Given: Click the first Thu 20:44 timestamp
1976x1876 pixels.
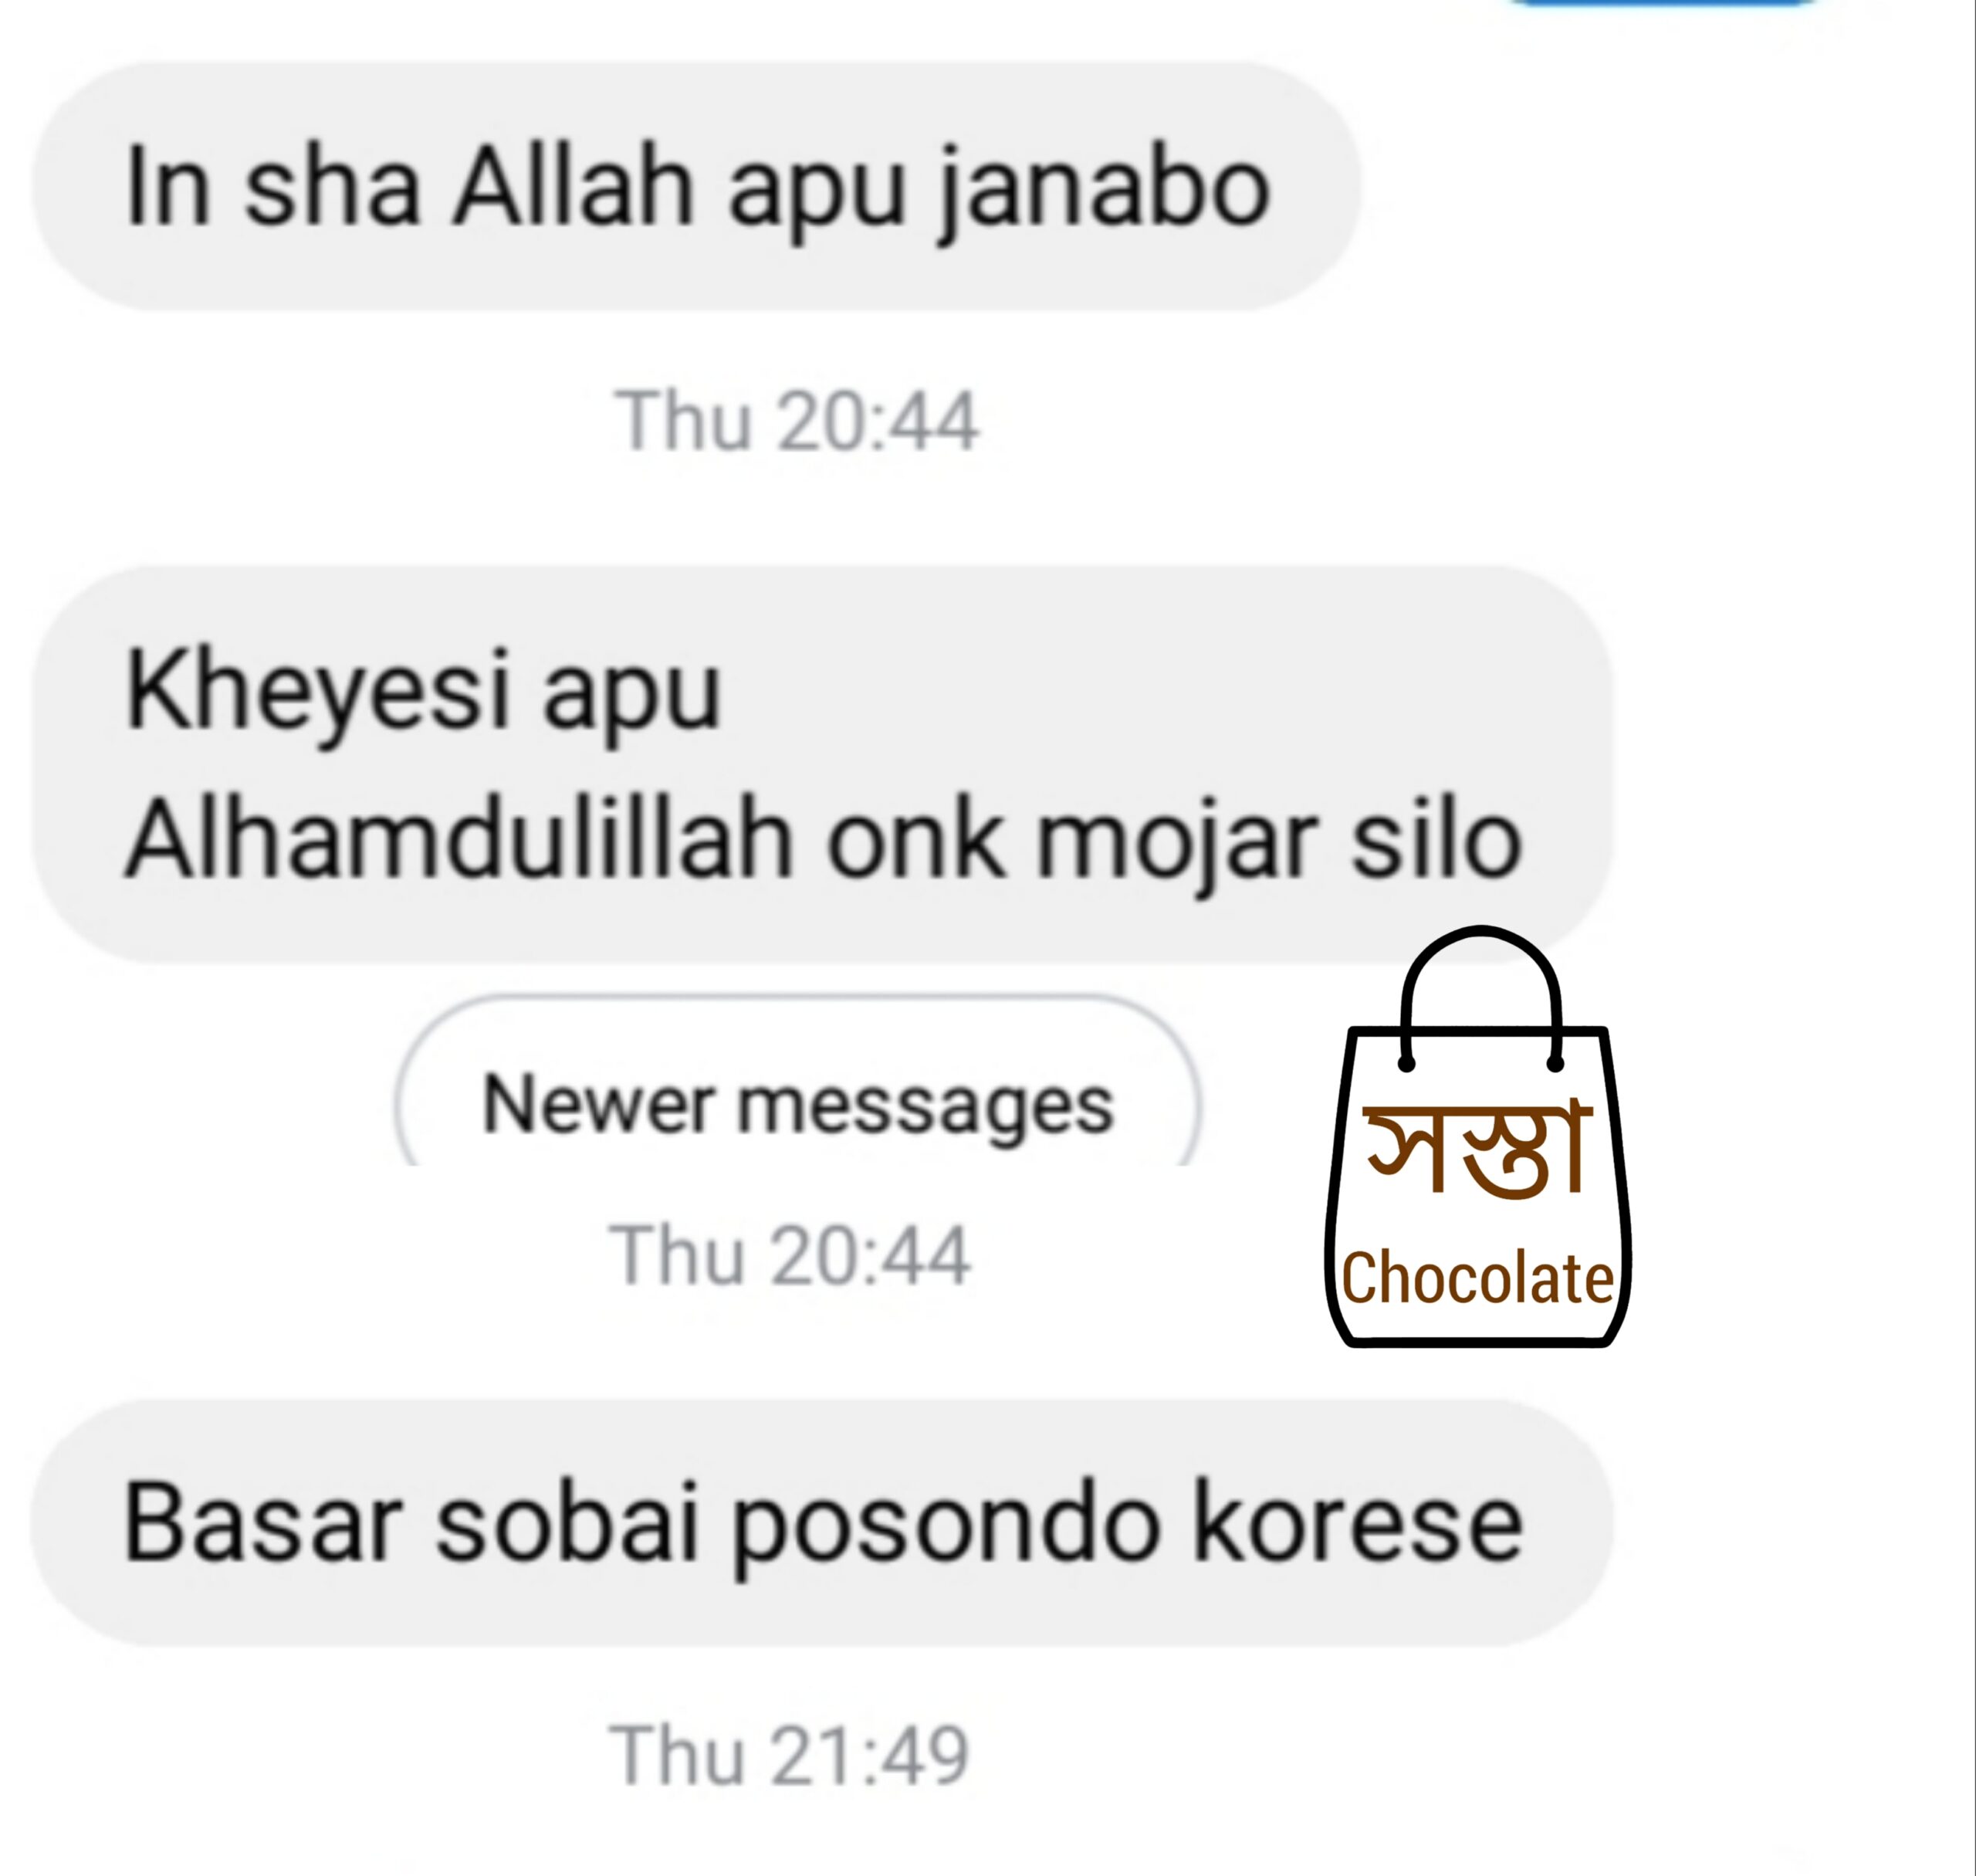Looking at the screenshot, I should (x=796, y=422).
